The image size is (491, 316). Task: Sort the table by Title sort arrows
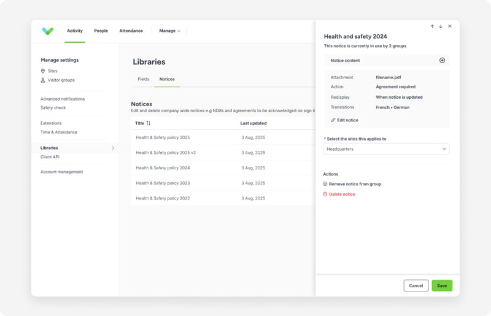pyautogui.click(x=148, y=123)
